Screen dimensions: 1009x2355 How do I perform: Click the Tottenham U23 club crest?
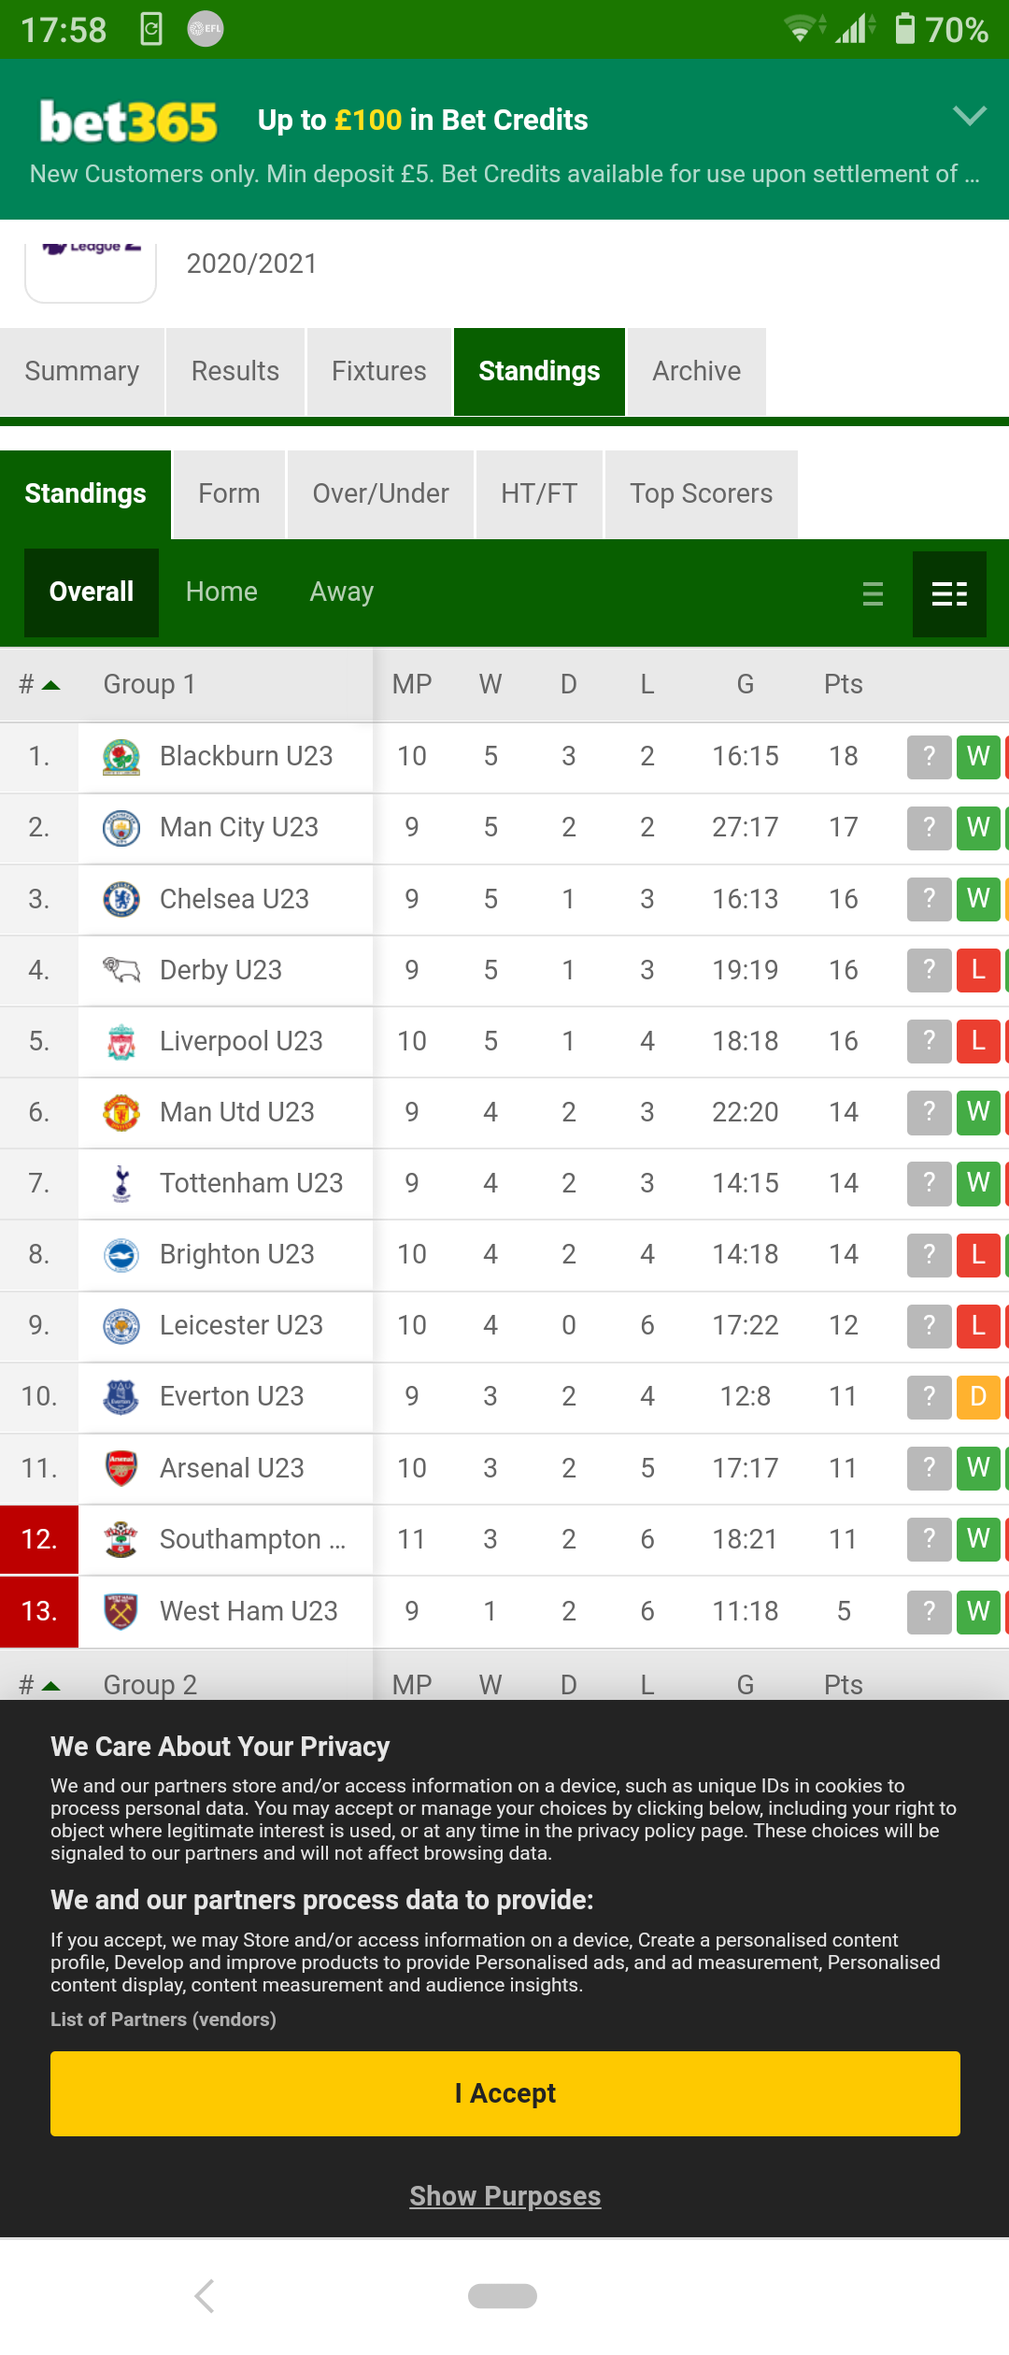click(x=121, y=1184)
